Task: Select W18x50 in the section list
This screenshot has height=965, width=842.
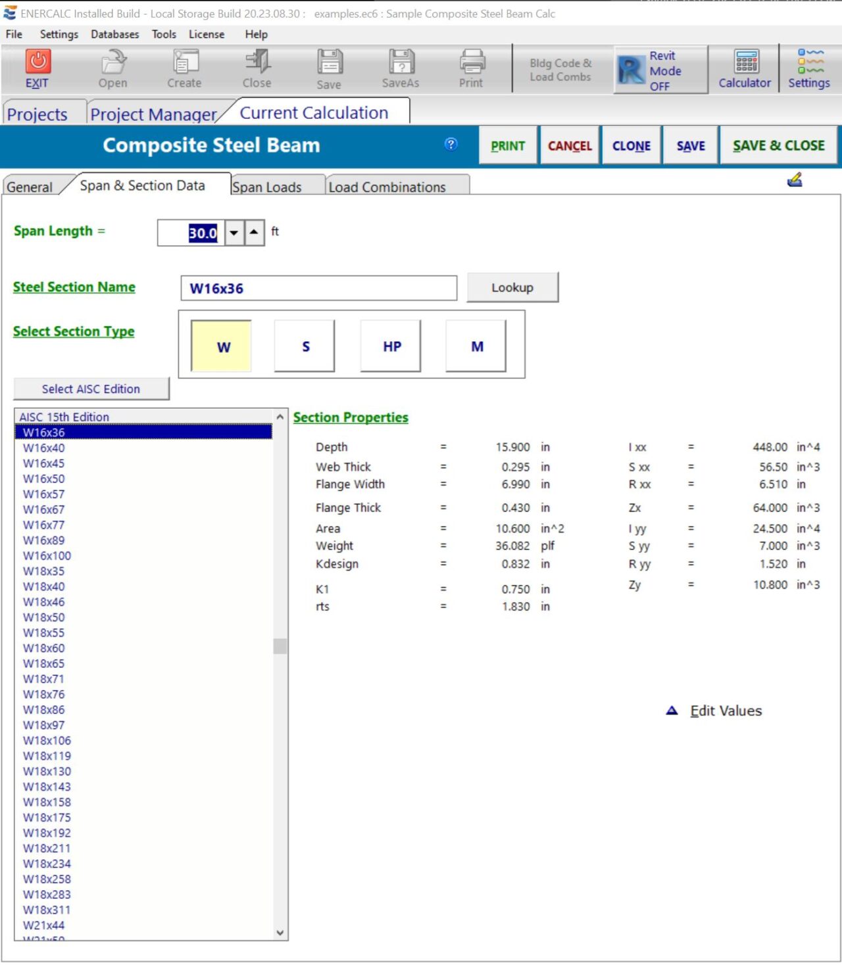Action: pyautogui.click(x=44, y=617)
